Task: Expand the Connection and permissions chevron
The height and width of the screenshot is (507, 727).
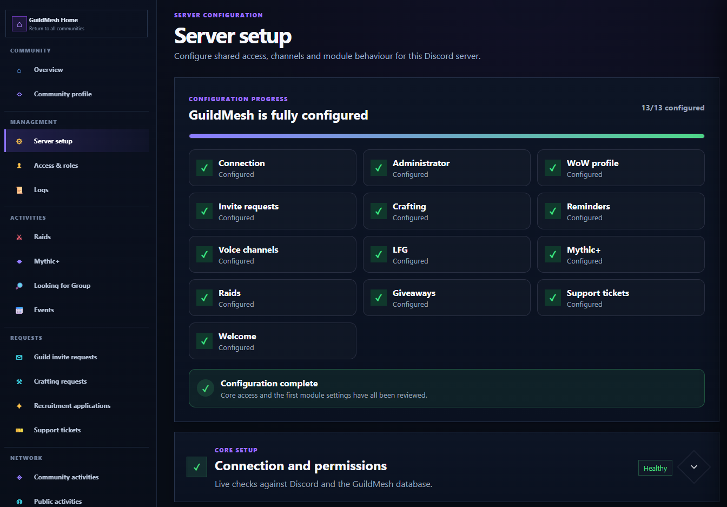Action: click(x=694, y=467)
